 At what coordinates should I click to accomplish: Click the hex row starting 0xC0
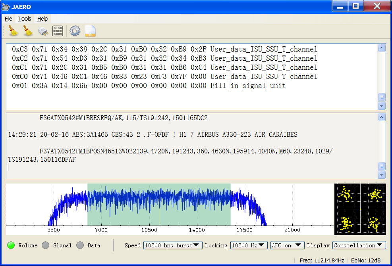click(x=164, y=77)
